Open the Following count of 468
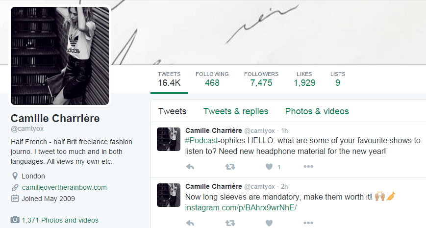The image size is (426, 228). 212,79
